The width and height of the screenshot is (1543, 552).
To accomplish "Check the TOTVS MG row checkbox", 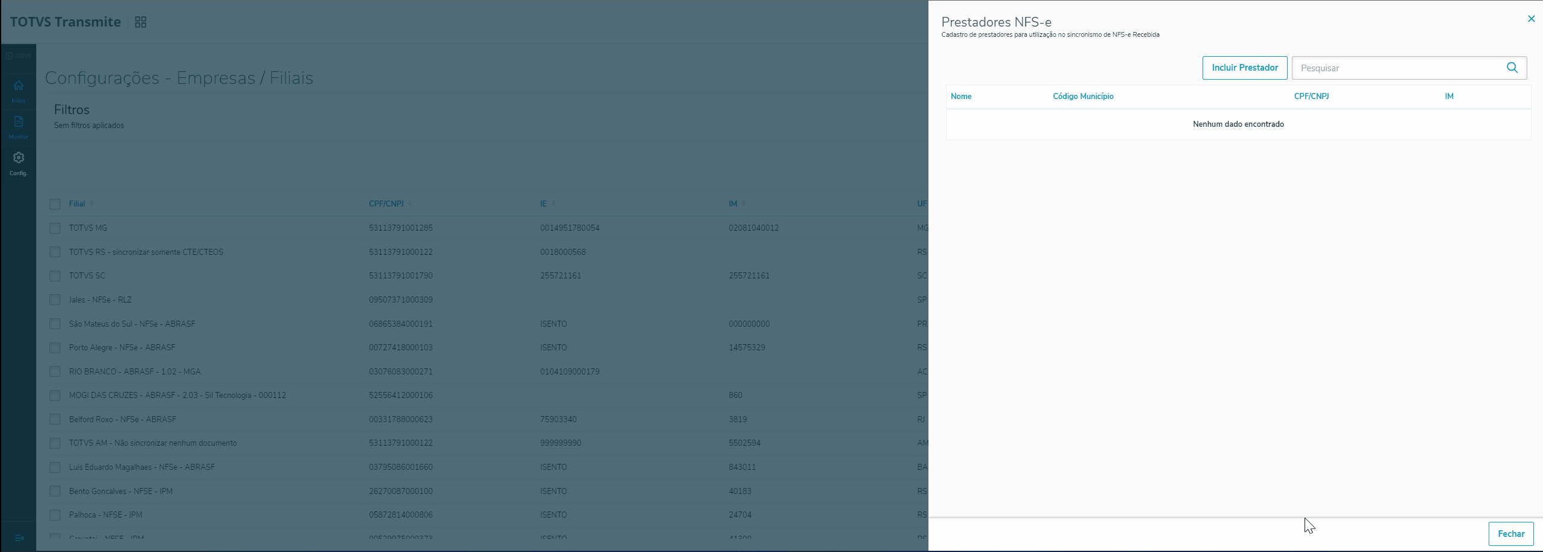I will pos(55,228).
